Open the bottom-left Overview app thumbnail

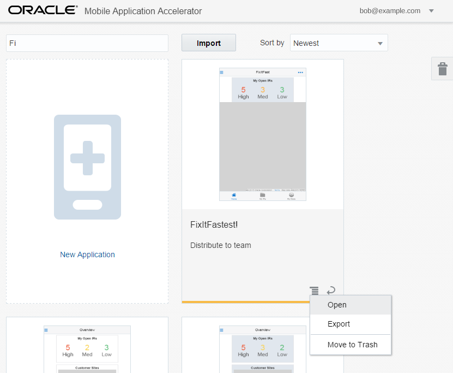pos(87,350)
